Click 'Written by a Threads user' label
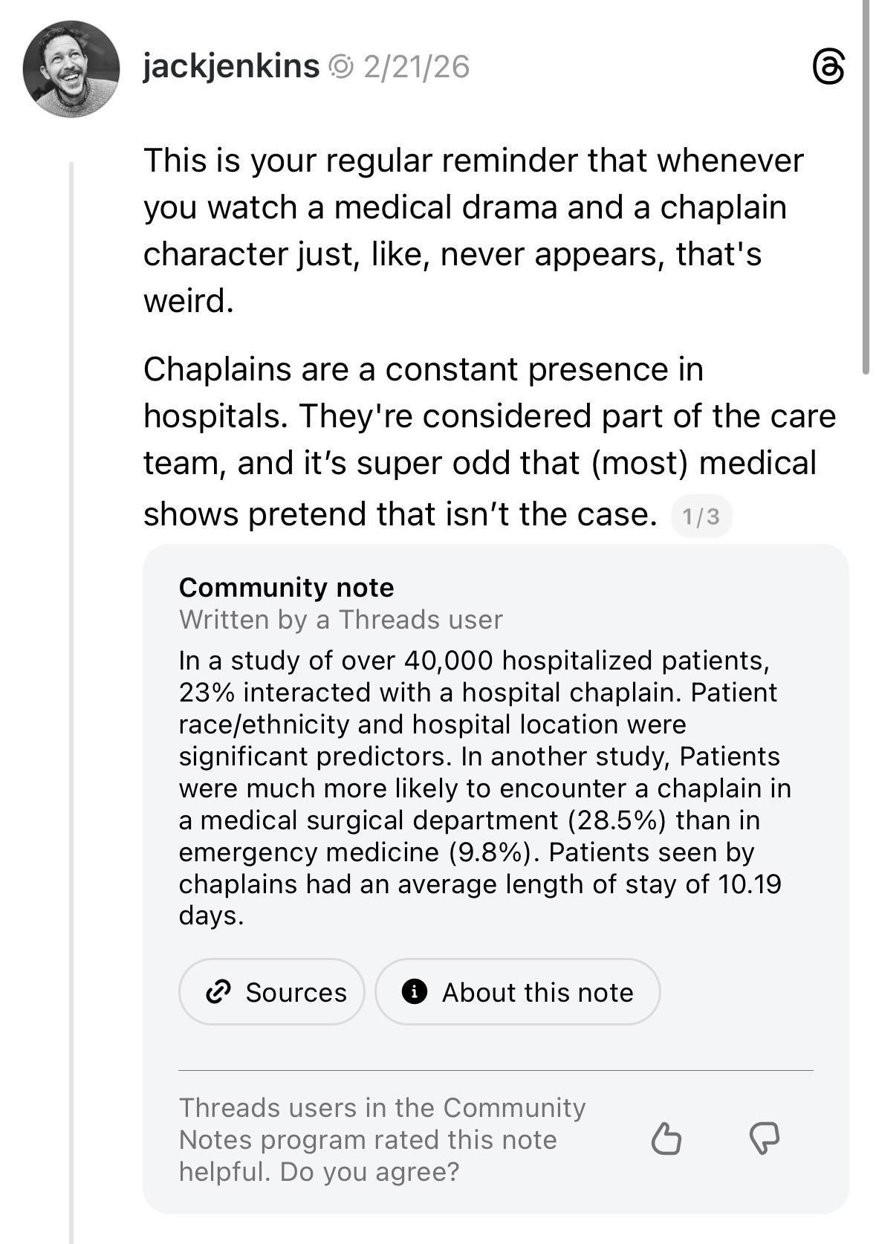The image size is (876, 1244). (340, 619)
